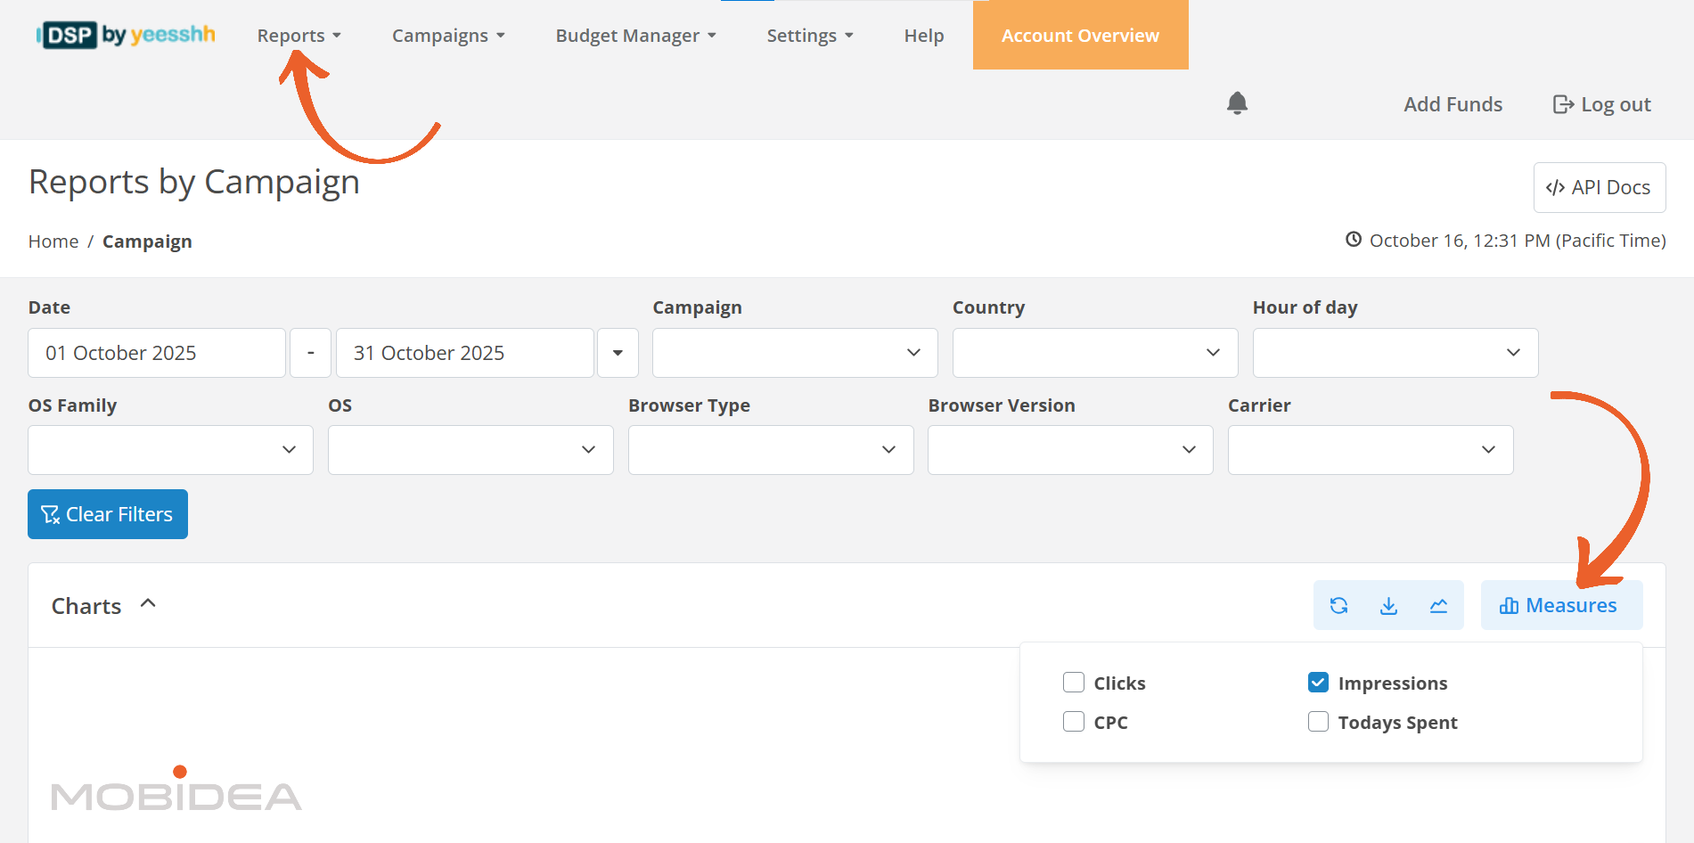Enable the Clicks measure checkbox
This screenshot has width=1694, height=843.
coord(1074,683)
